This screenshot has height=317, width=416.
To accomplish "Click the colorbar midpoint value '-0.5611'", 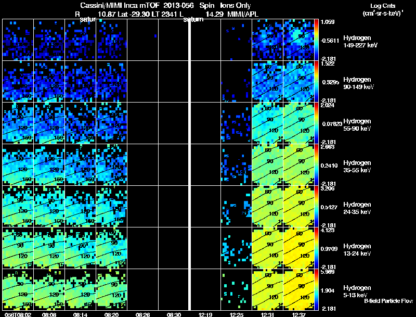I will tap(330, 41).
